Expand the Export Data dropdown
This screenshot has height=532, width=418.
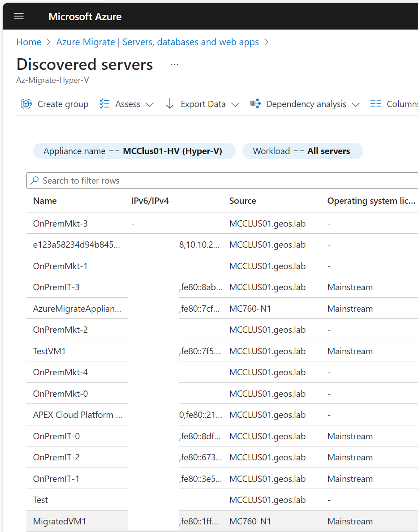tap(236, 104)
